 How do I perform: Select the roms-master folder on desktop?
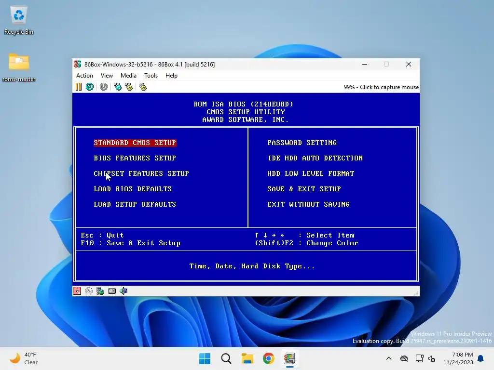[19, 67]
